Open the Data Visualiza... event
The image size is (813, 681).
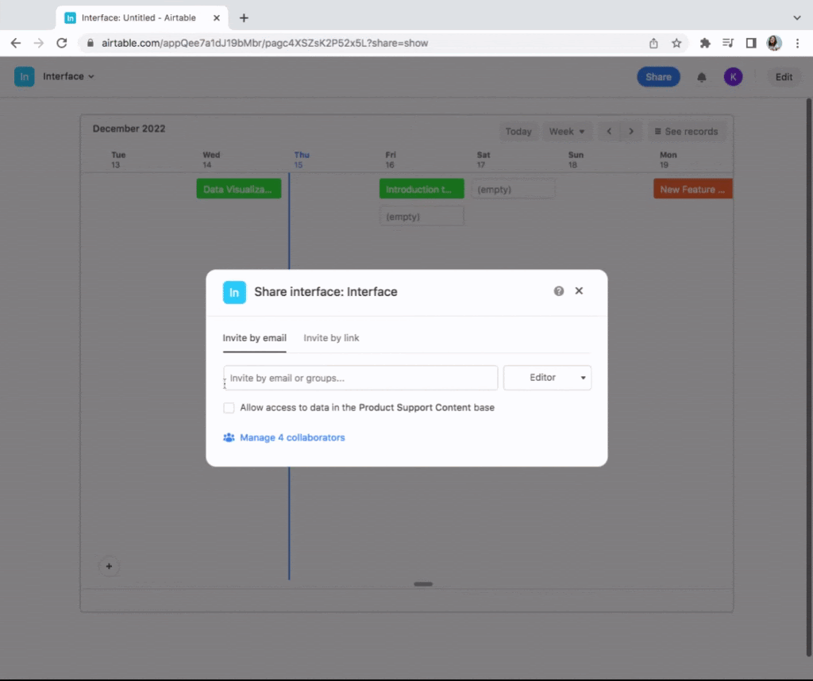238,189
